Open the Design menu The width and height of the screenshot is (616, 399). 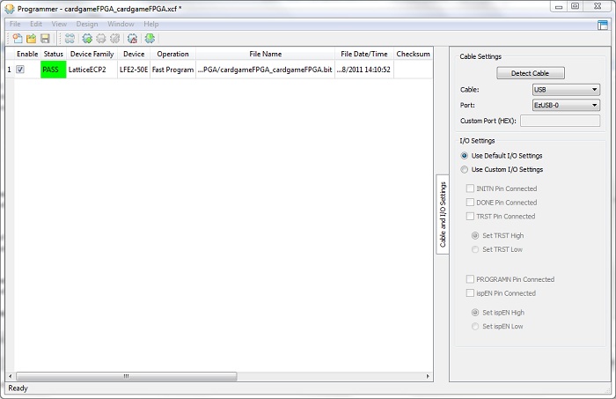[87, 24]
